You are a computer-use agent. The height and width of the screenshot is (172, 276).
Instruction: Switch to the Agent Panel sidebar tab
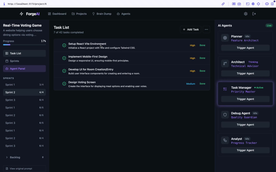(25, 69)
